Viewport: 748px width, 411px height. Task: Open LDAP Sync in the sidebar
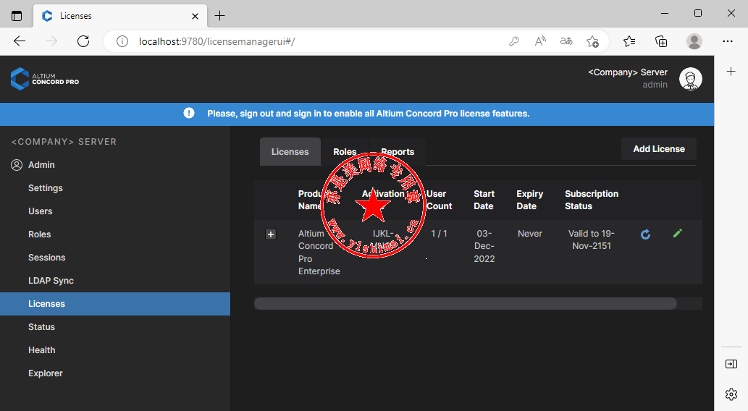(51, 281)
